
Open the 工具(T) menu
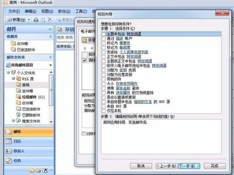click(81, 11)
